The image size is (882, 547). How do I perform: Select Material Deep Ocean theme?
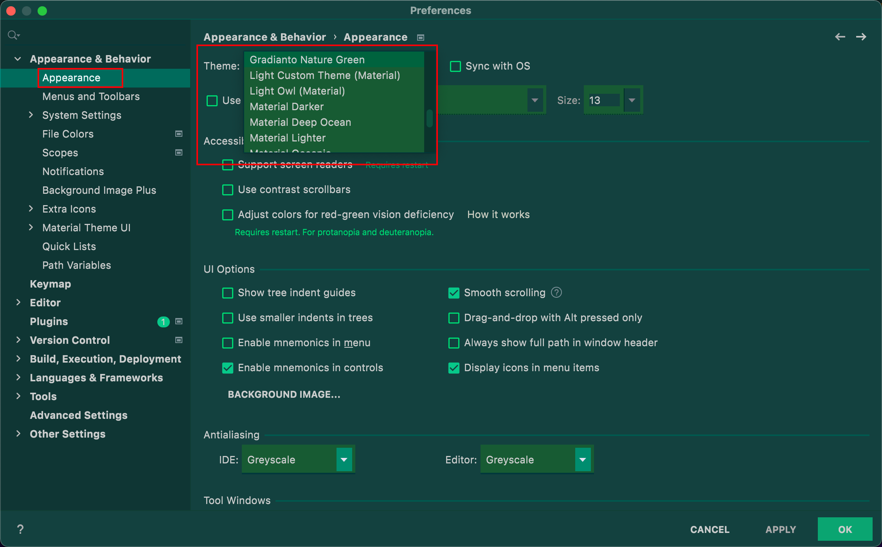[x=300, y=122]
